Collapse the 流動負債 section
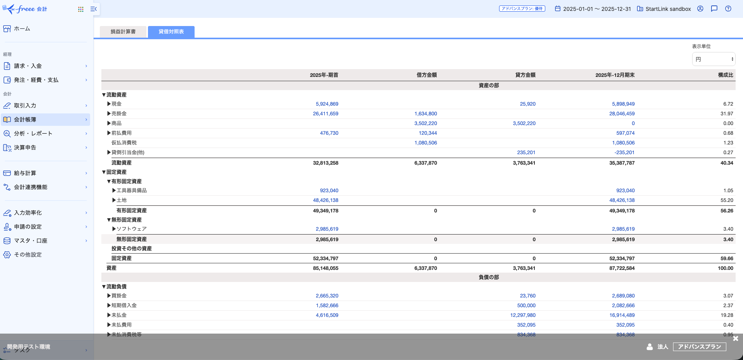 tap(104, 287)
